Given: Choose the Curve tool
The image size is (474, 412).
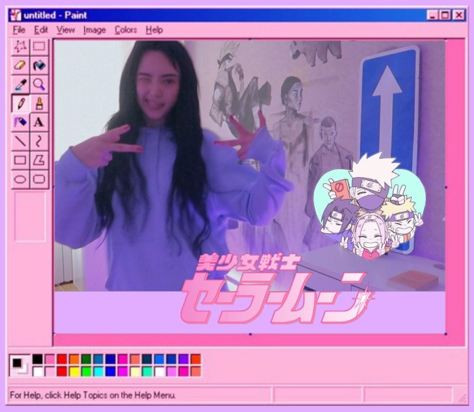Looking at the screenshot, I should point(39,141).
